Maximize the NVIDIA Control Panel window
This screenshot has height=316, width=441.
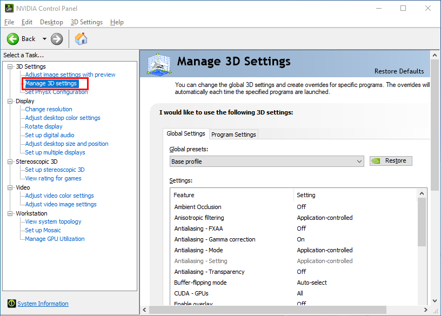pos(403,8)
